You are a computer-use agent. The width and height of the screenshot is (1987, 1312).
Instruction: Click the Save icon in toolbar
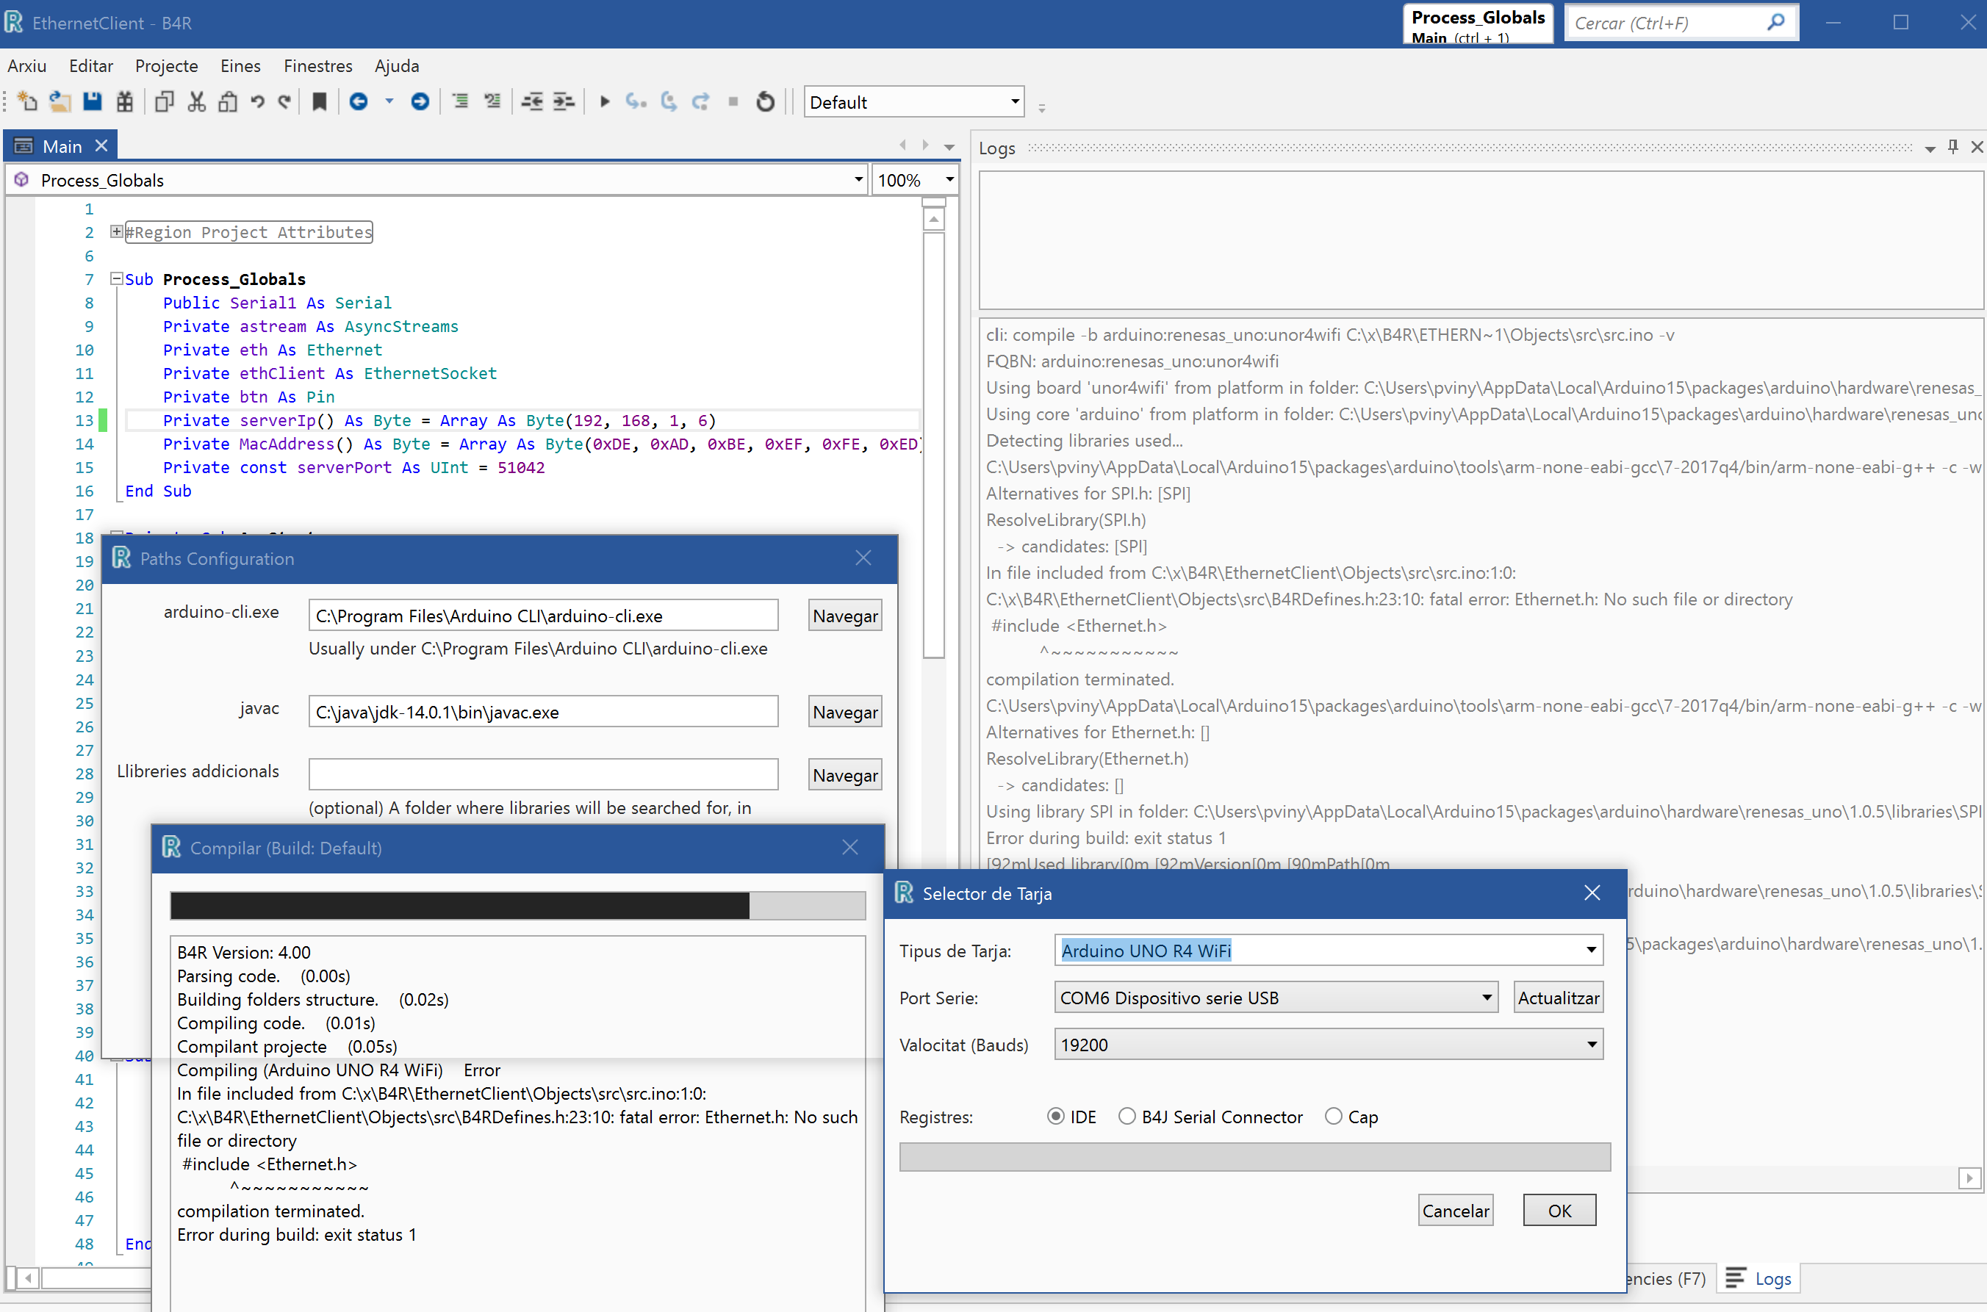coord(92,101)
